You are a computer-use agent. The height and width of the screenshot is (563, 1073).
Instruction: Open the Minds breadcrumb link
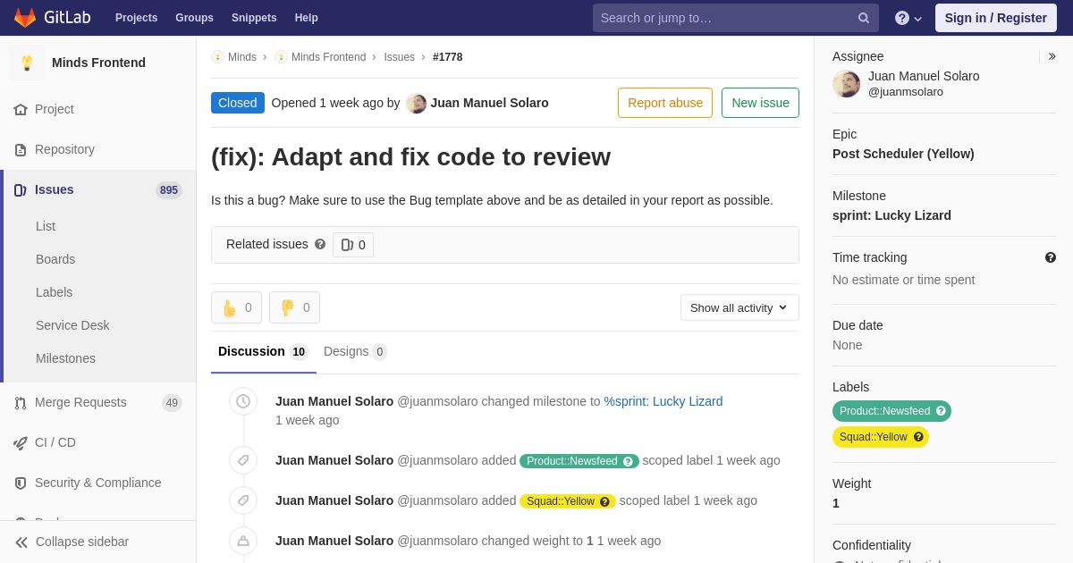(x=242, y=57)
